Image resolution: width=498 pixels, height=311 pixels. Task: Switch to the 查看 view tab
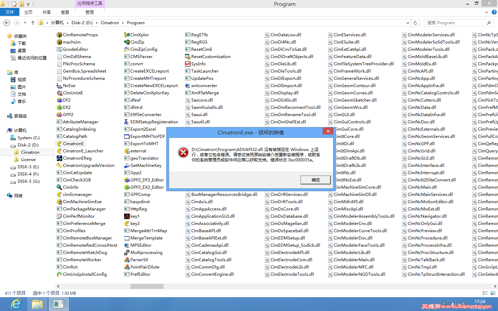pos(65,12)
